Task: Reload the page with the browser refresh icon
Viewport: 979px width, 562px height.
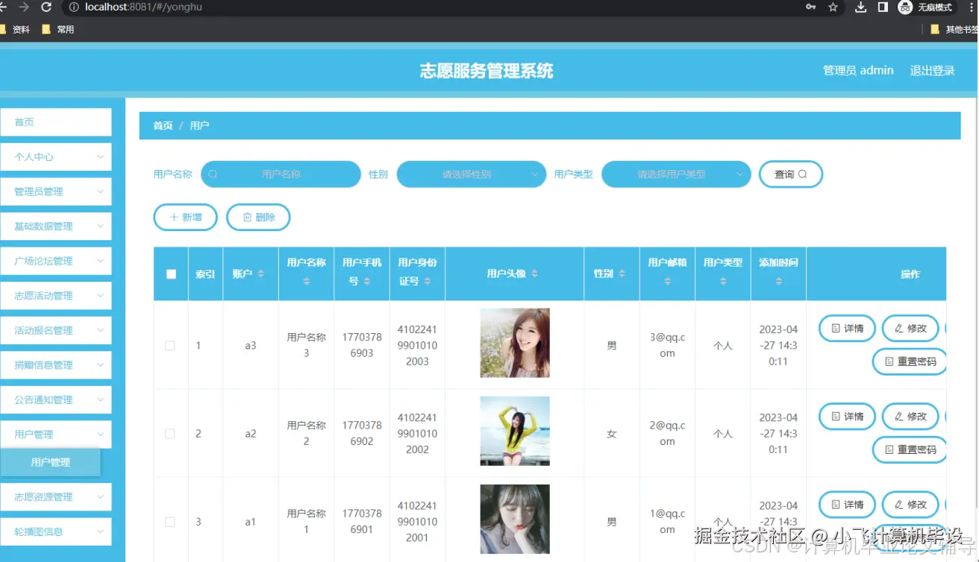Action: [x=46, y=7]
